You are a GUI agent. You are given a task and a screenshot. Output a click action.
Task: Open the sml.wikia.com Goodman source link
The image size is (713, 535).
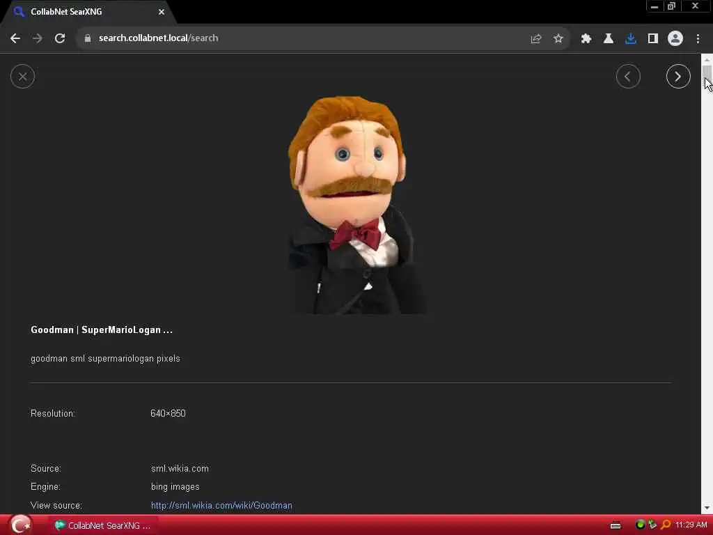tap(221, 506)
